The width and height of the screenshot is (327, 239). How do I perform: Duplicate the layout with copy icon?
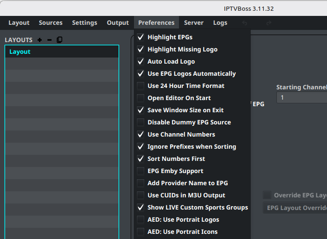click(59, 40)
